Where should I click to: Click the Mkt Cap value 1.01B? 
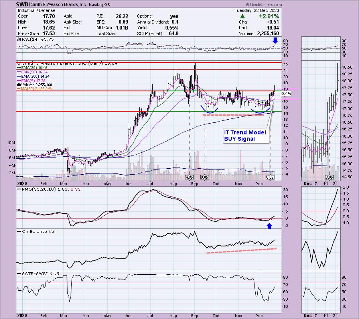(x=122, y=28)
